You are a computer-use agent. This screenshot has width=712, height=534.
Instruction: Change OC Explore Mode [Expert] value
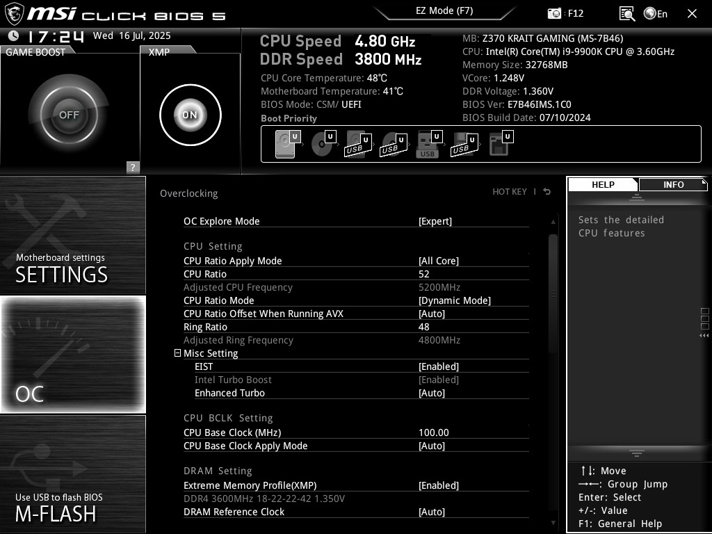[435, 221]
